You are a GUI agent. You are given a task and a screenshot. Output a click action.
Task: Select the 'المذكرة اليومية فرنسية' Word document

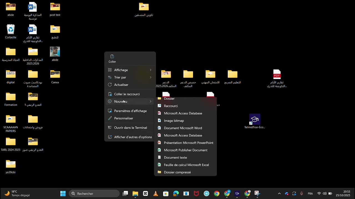click(32, 7)
